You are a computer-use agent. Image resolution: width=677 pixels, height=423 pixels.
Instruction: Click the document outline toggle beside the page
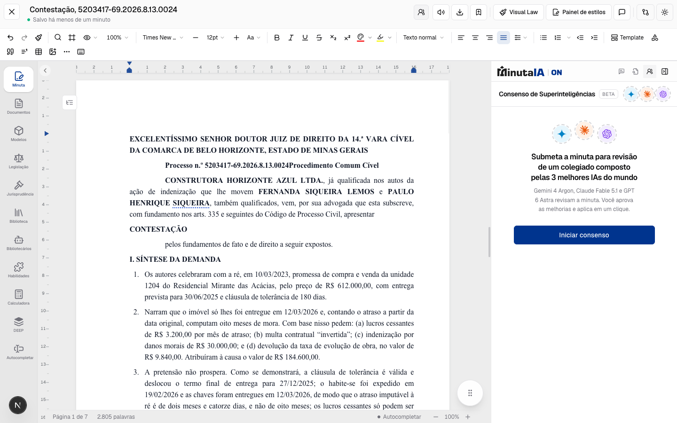tap(70, 102)
